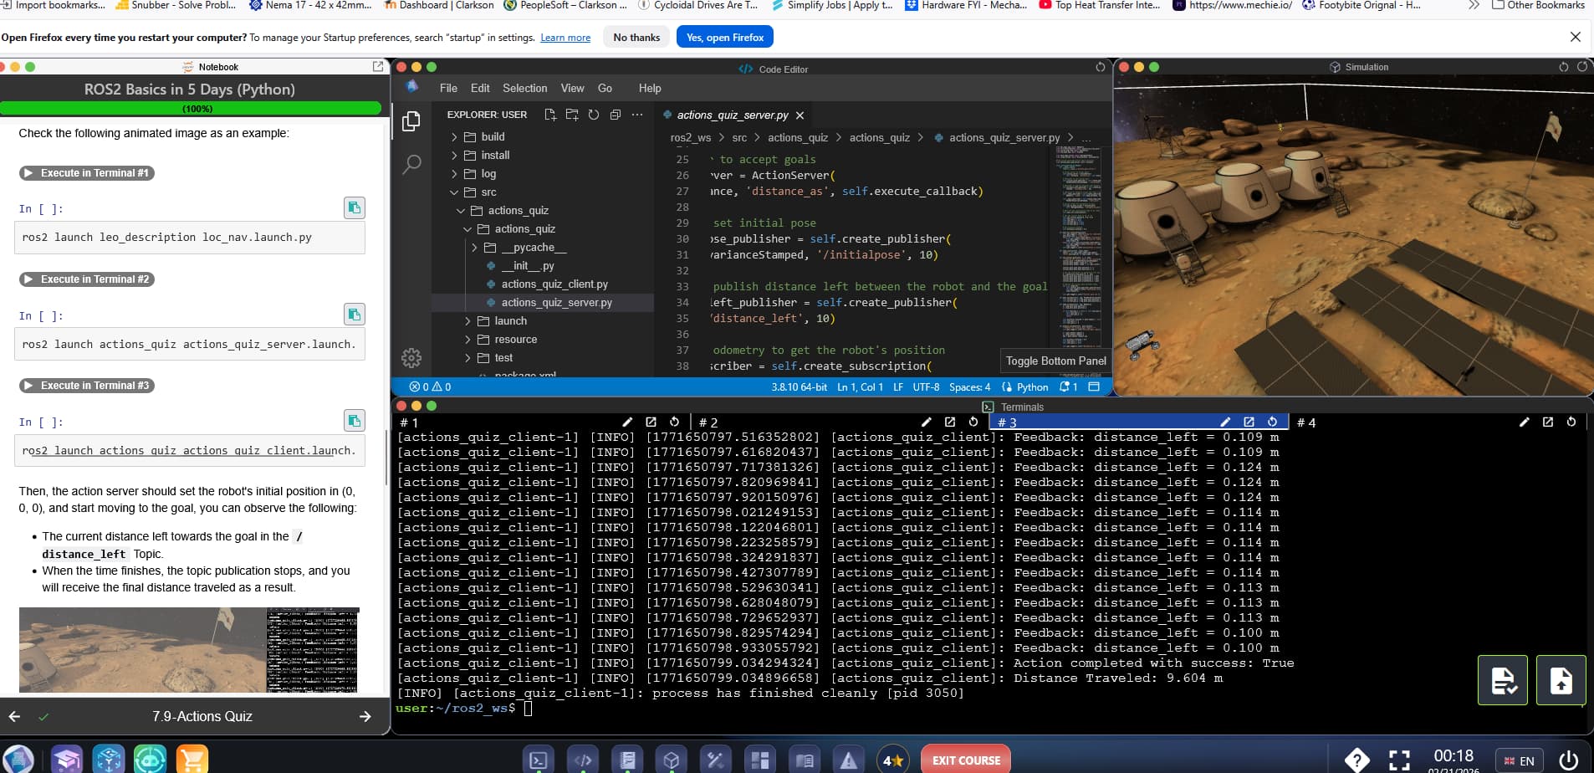Expand the launch folder

(x=510, y=320)
